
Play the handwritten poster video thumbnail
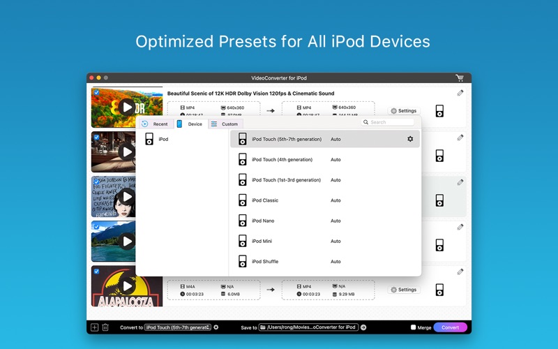point(127,197)
